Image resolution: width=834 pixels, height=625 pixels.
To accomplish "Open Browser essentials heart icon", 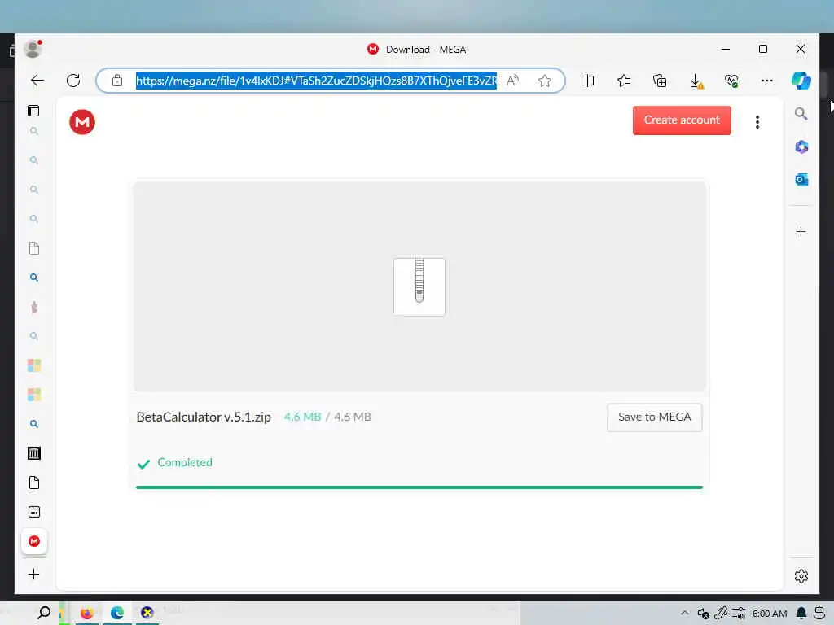I will pos(731,81).
